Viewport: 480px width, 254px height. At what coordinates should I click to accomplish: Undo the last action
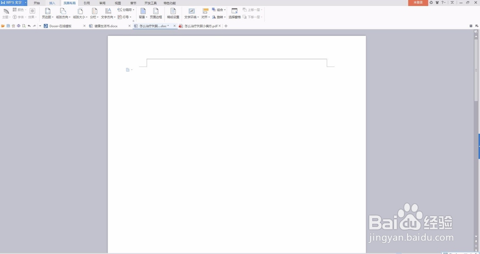[x=29, y=26]
